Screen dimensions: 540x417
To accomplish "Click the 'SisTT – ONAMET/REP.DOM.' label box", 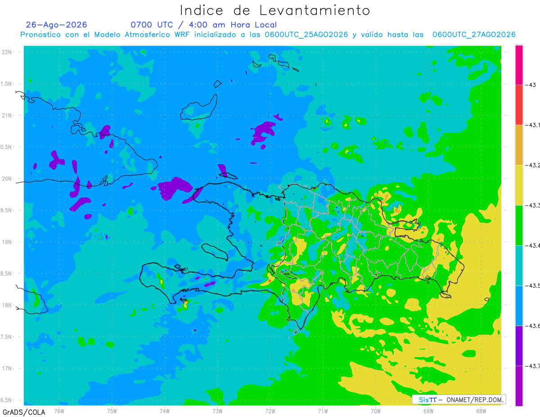I will (459, 399).
